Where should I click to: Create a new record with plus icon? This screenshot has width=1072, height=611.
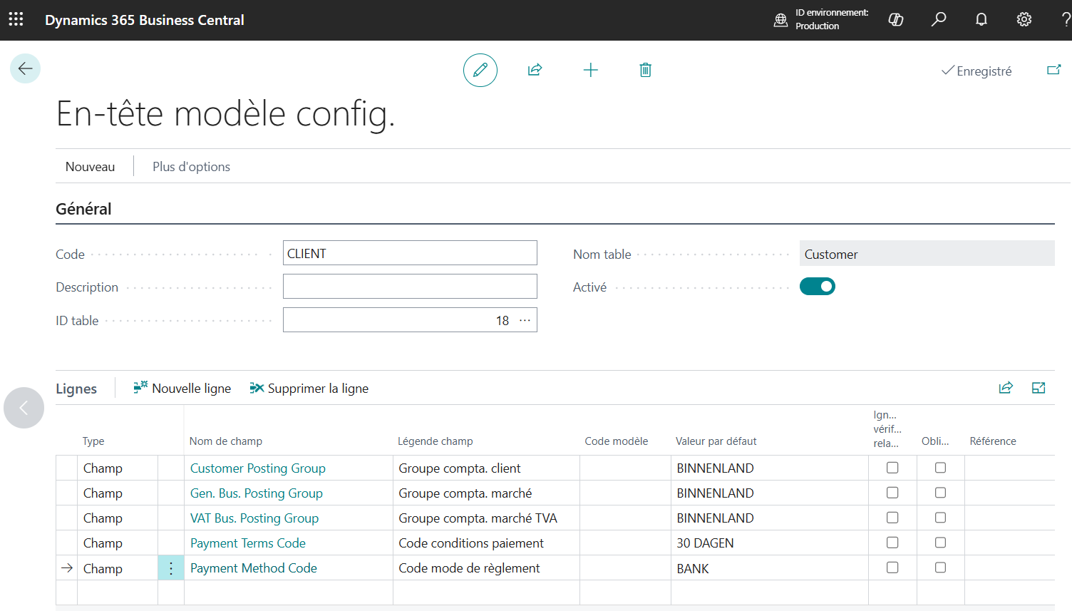(590, 70)
